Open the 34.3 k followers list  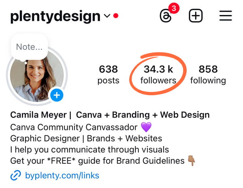(158, 74)
